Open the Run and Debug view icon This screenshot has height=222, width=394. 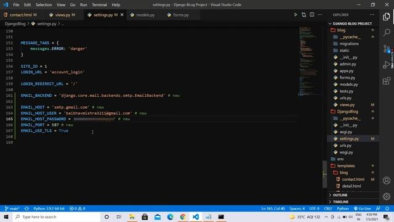click(387, 65)
